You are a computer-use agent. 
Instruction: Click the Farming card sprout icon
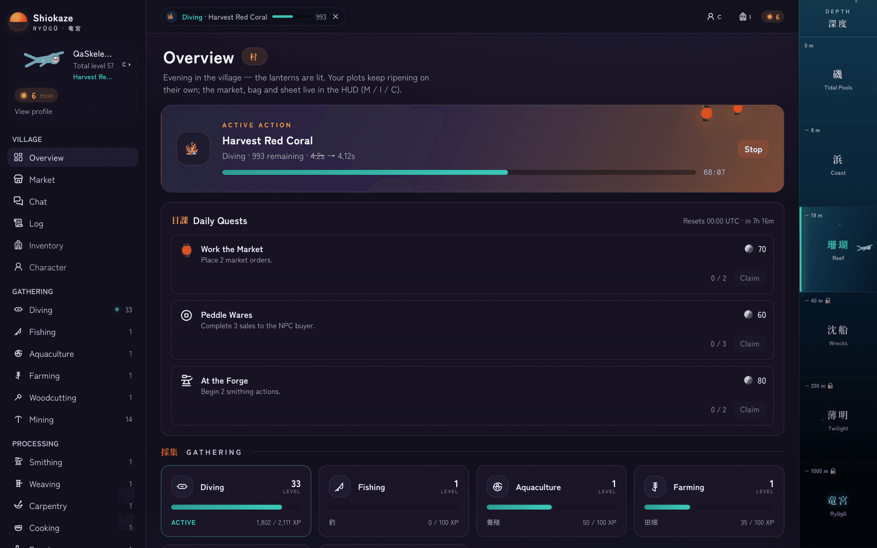[x=655, y=487]
